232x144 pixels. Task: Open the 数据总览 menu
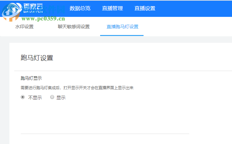point(80,8)
